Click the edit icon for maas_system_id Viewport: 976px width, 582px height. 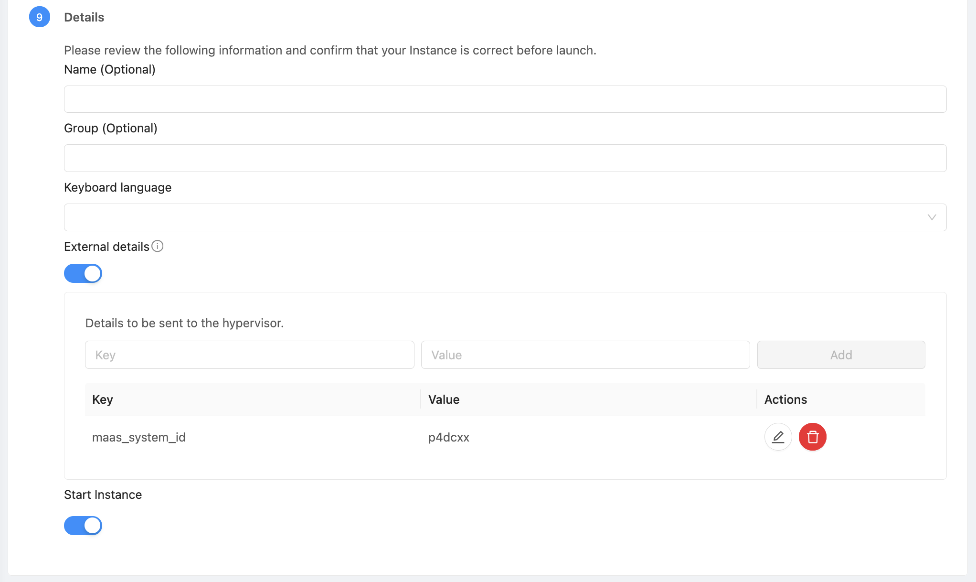coord(778,437)
